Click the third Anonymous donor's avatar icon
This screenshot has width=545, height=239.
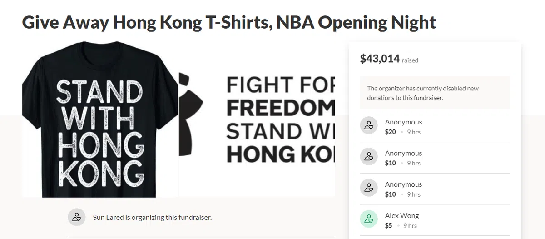369,188
